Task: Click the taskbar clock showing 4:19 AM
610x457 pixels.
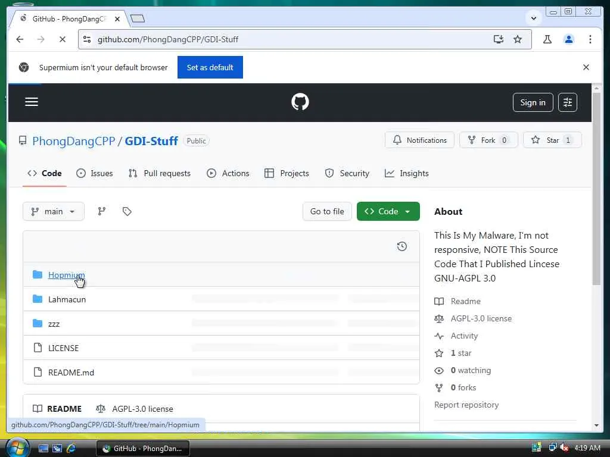Action: tap(587, 448)
